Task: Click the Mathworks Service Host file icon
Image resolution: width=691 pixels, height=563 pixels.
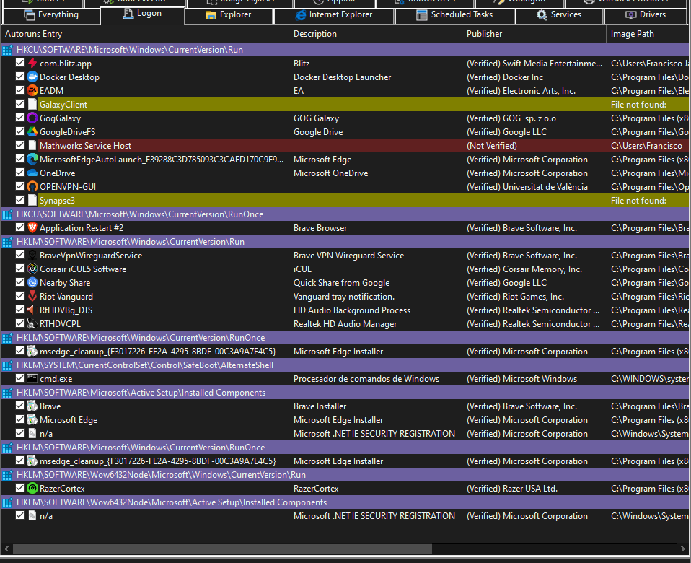Action: 32,145
